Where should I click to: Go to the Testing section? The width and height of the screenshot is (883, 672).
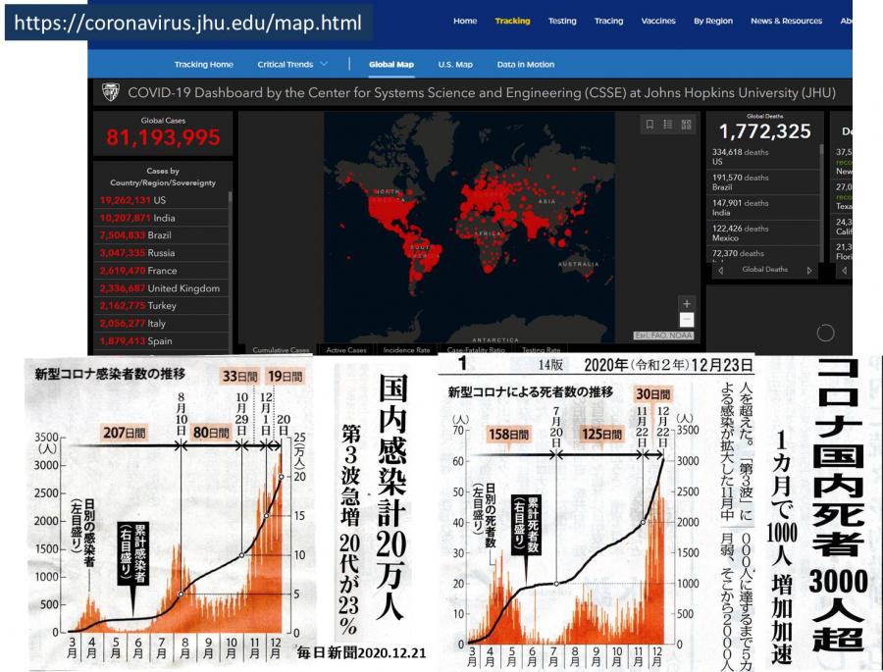[x=562, y=21]
